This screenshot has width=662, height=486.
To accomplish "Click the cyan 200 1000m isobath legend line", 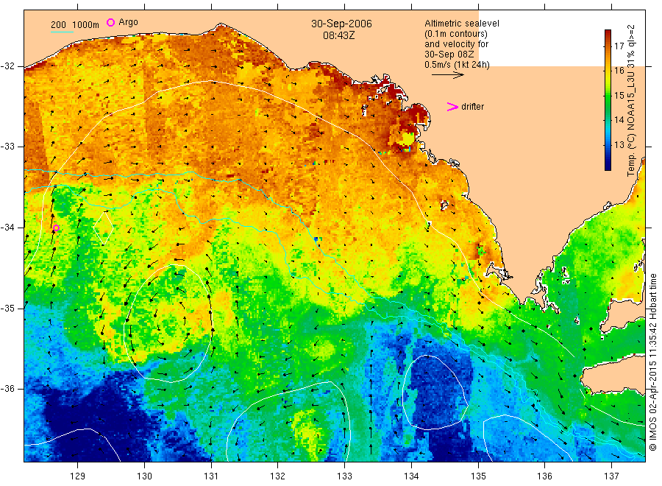I will [x=62, y=31].
